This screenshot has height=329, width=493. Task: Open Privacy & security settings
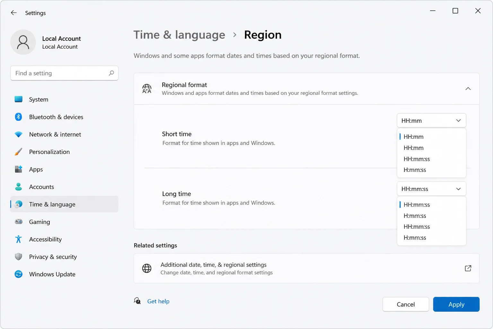point(65,257)
